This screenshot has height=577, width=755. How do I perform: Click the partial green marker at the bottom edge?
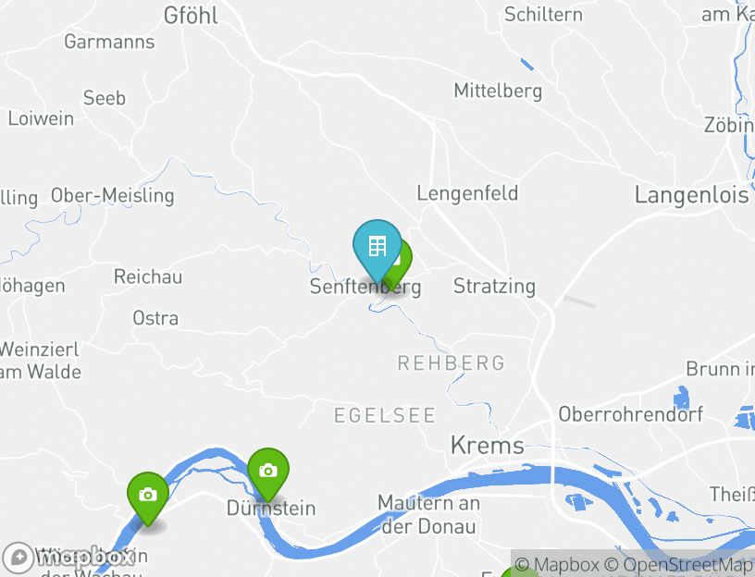[x=520, y=571]
